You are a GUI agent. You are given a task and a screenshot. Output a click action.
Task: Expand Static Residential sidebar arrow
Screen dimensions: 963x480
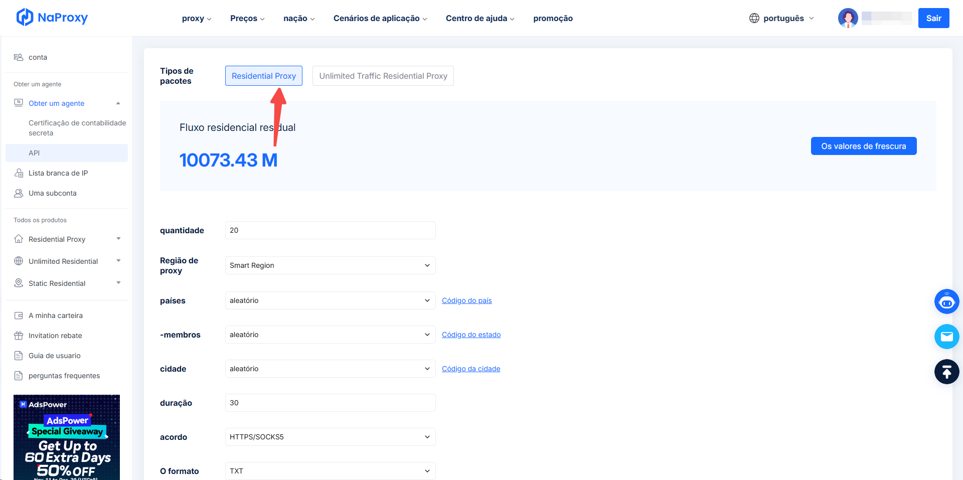[118, 283]
